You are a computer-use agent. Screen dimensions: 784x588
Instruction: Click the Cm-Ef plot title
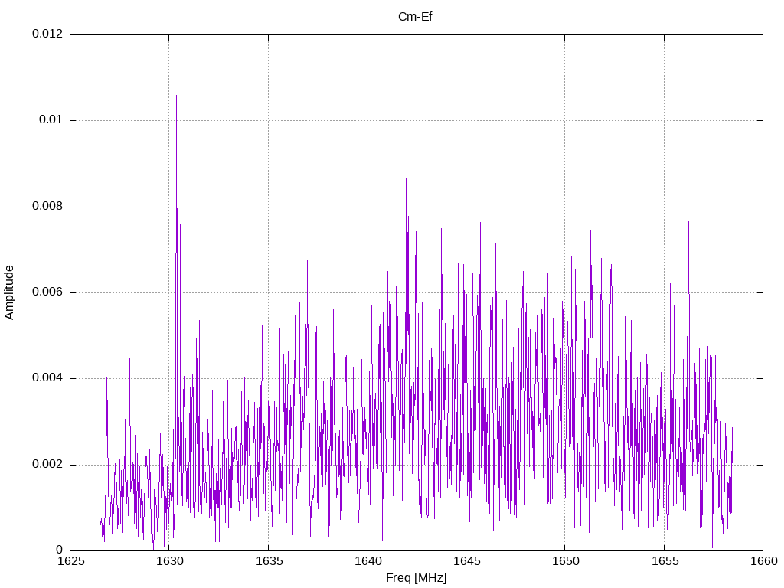tap(415, 17)
